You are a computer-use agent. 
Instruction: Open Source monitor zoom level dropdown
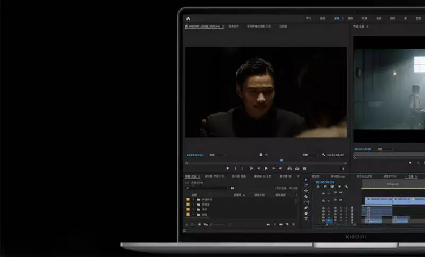click(x=217, y=155)
